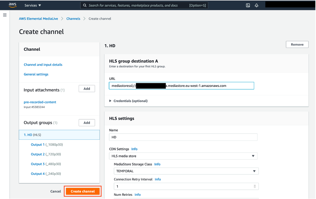Add a new output group
The image size is (316, 199).
point(87,122)
